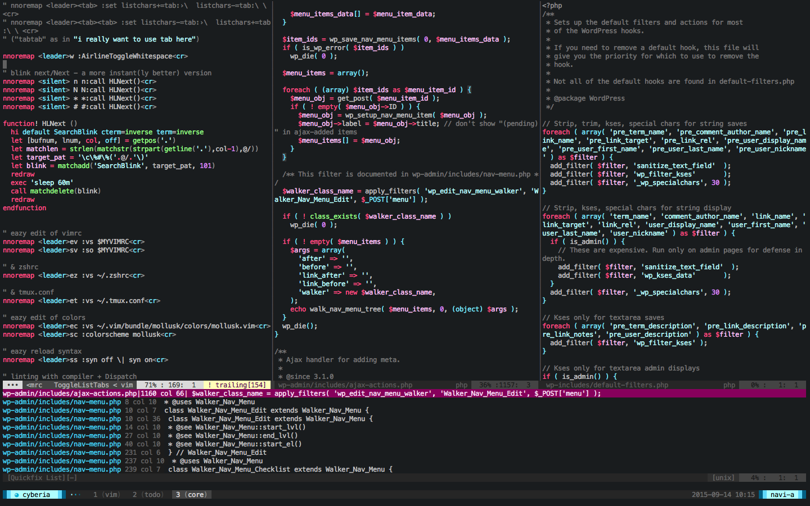
Task: Select the cyberia session name in tmux
Action: (37, 494)
